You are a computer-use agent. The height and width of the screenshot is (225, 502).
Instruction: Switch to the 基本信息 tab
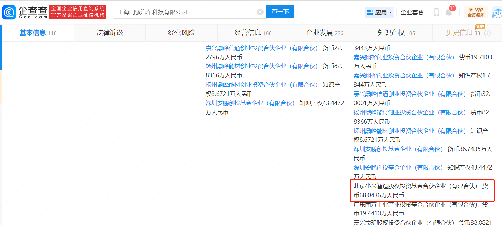click(38, 33)
